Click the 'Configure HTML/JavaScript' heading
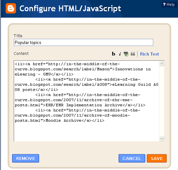 [70, 8]
